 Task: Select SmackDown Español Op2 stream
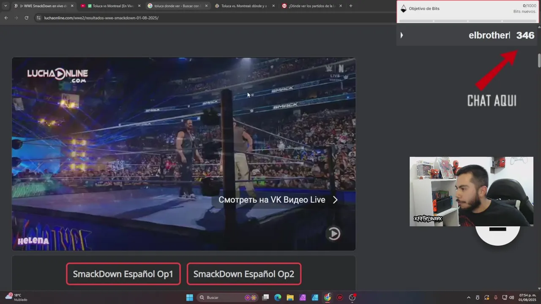pyautogui.click(x=244, y=274)
